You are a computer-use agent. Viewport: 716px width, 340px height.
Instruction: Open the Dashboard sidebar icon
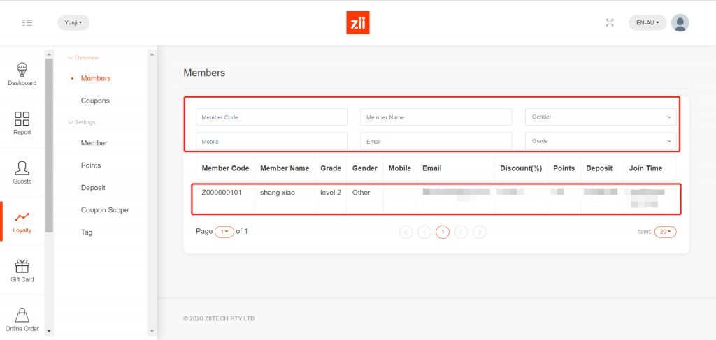[22, 70]
